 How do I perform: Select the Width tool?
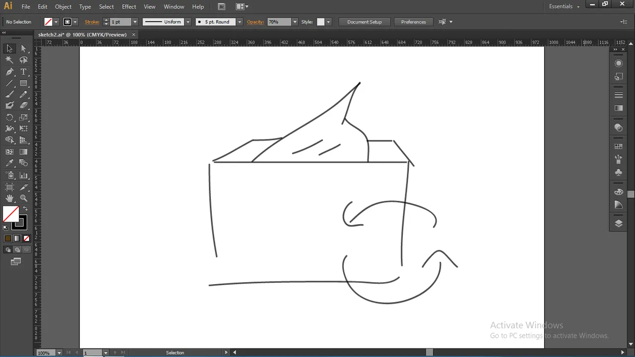(x=9, y=129)
